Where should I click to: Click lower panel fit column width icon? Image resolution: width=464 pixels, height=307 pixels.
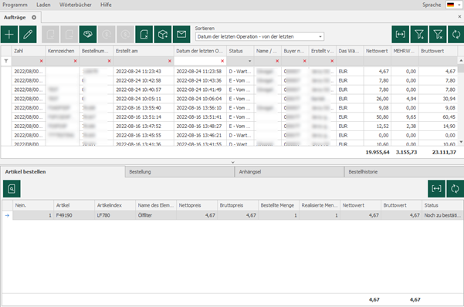436,189
